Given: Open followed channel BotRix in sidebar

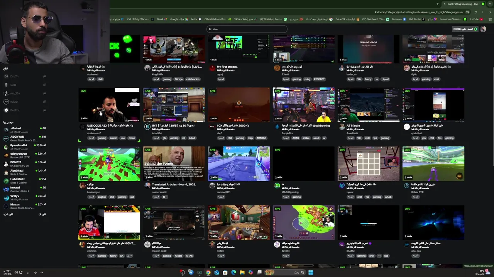Looking at the screenshot, I should [25, 110].
